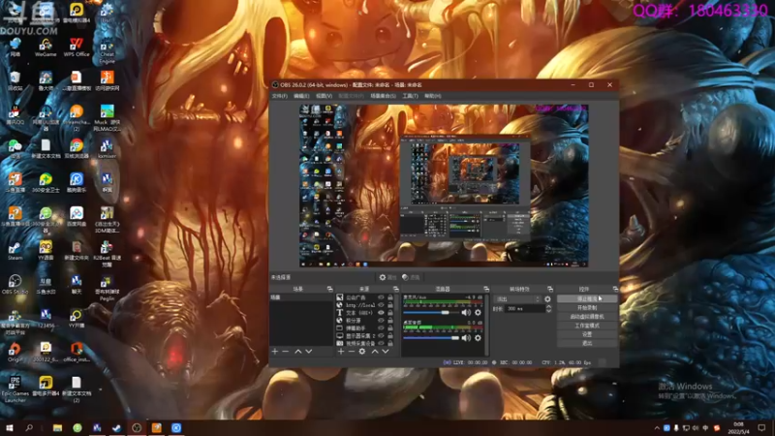Open the scene transition type dropdown
The image size is (775, 436).
point(517,299)
